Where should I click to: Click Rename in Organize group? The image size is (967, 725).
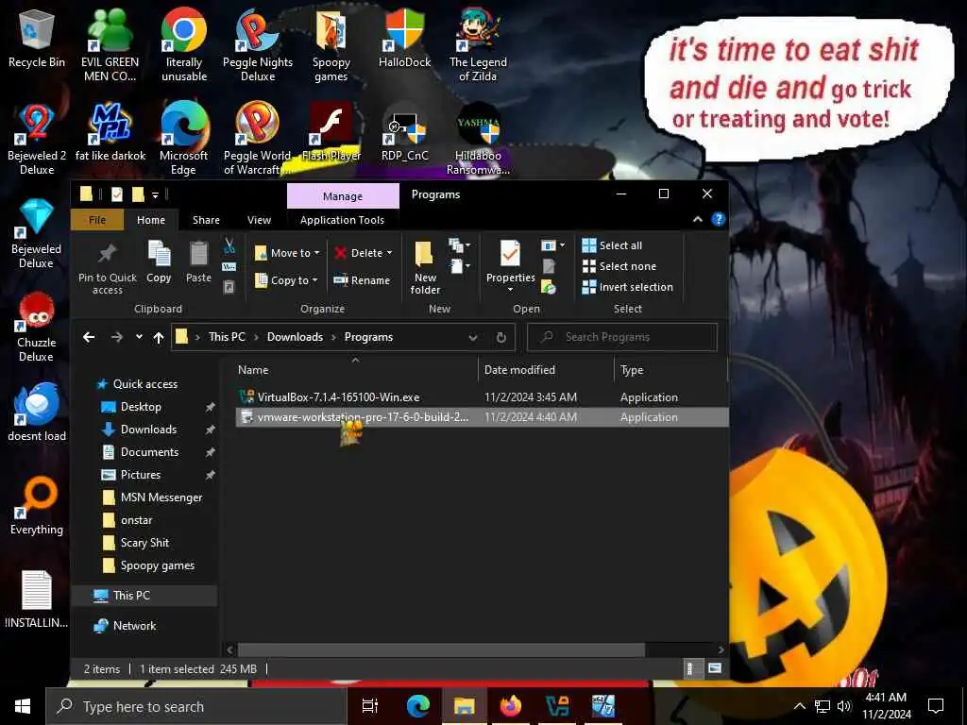click(x=362, y=279)
